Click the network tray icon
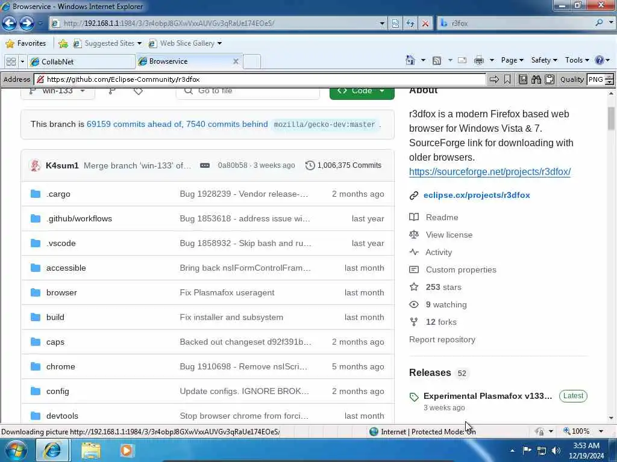Image resolution: width=617 pixels, height=462 pixels. [542, 451]
